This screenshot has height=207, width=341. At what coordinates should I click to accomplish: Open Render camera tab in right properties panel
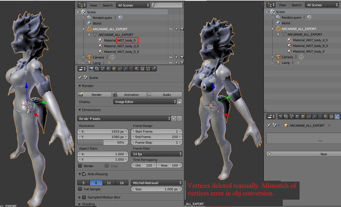[281, 117]
